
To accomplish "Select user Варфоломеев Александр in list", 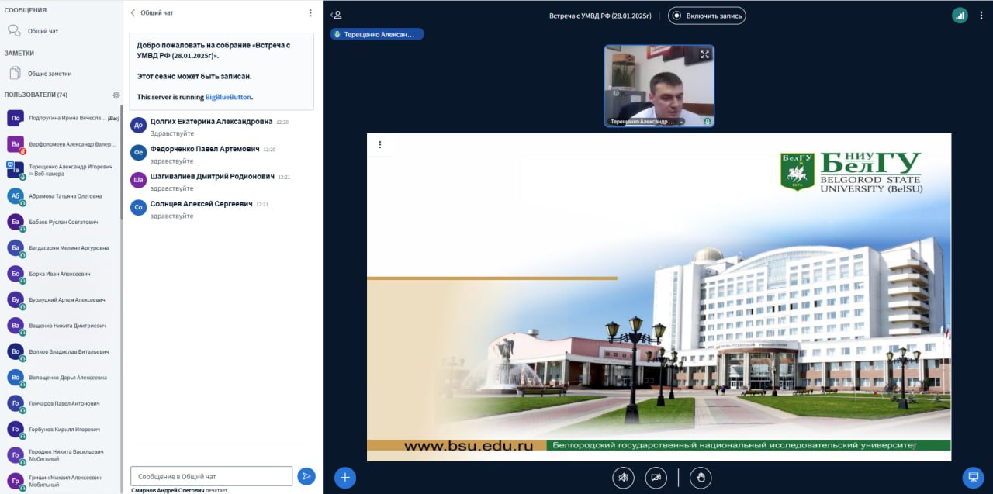I will click(x=62, y=144).
